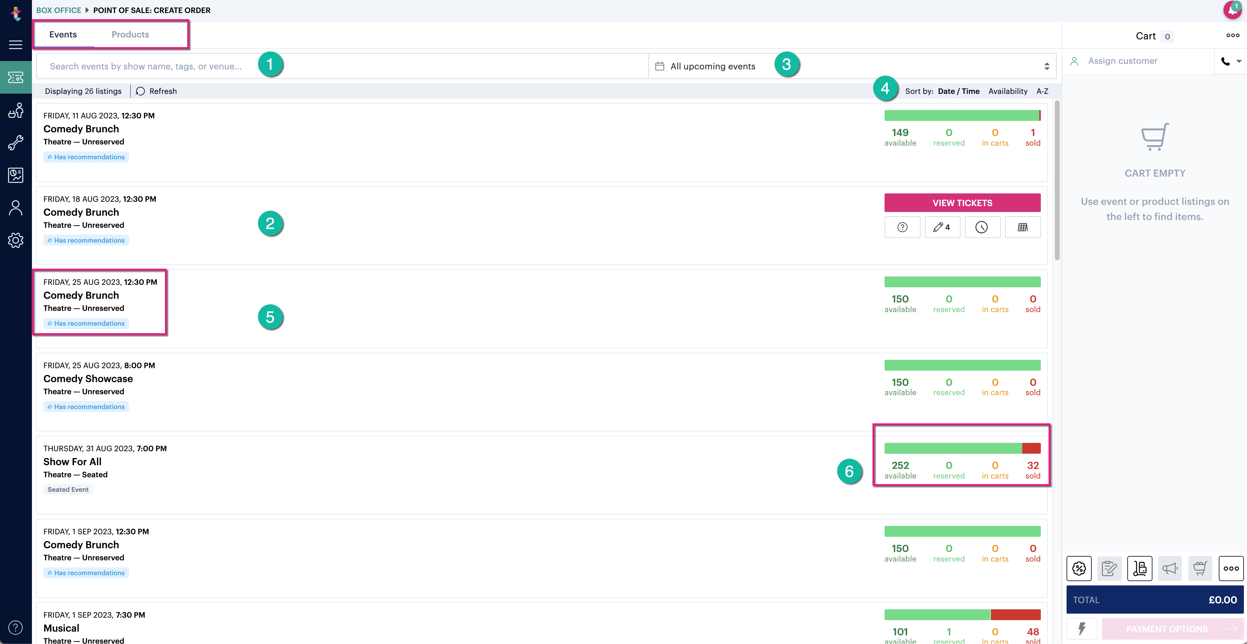Sort listings by Date / Time
This screenshot has height=644, width=1247.
point(958,91)
